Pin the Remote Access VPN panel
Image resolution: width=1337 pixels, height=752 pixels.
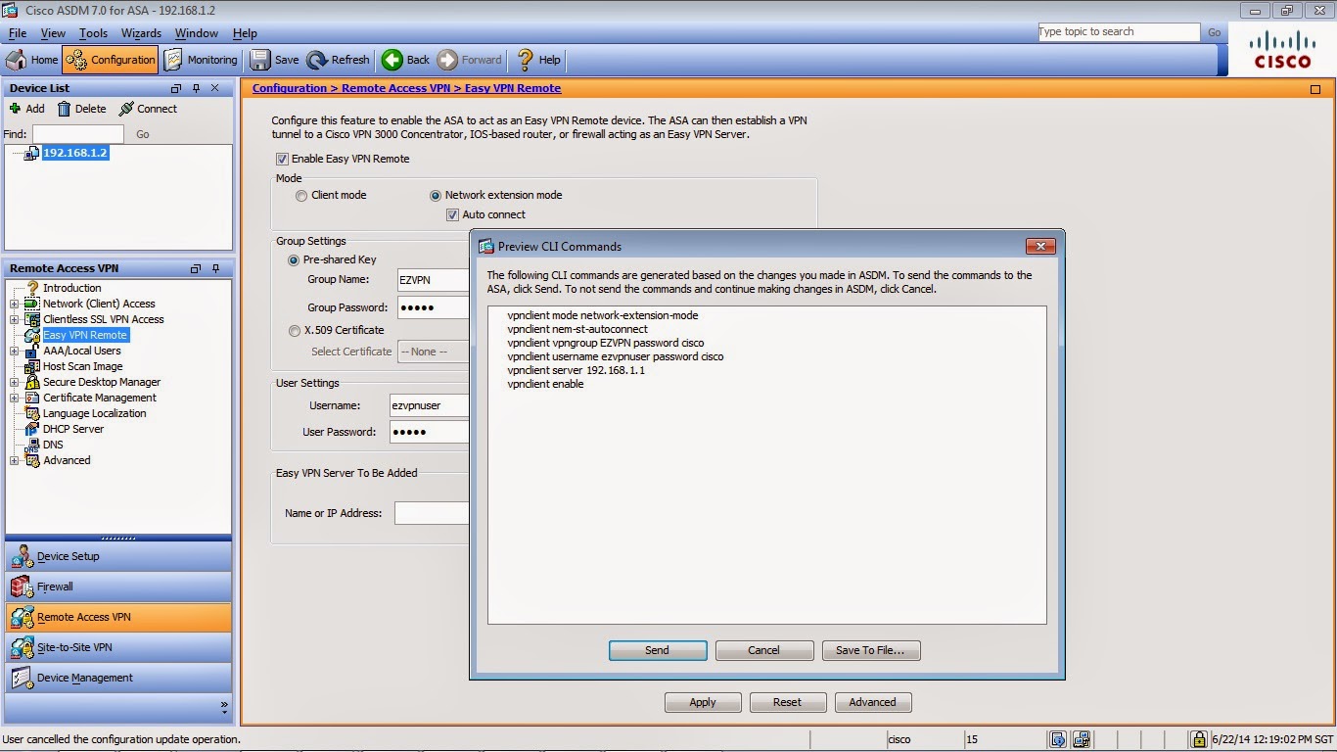(x=216, y=268)
